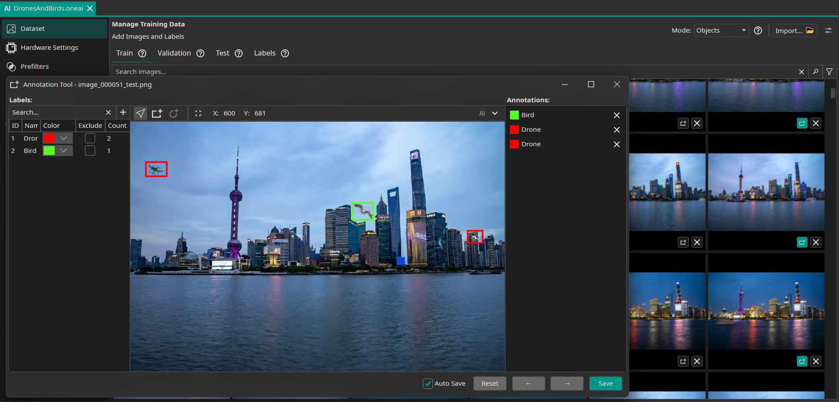
Task: Open the dataset filter icon
Action: click(829, 71)
